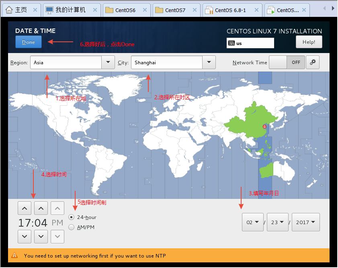Close the 主页 tab
The width and height of the screenshot is (338, 268).
click(x=35, y=10)
